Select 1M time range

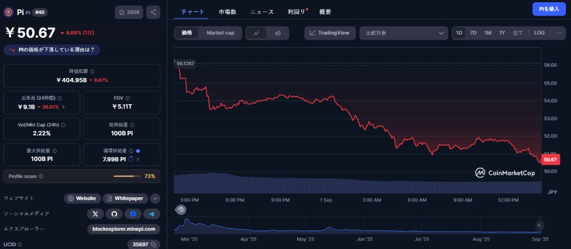[x=487, y=33]
